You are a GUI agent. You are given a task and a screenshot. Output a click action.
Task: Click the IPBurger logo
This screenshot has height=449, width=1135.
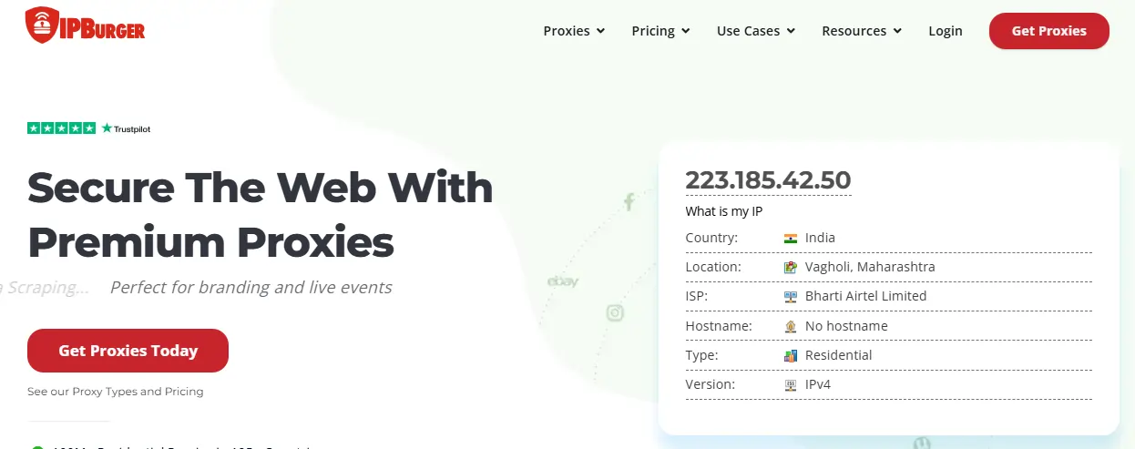tap(86, 26)
